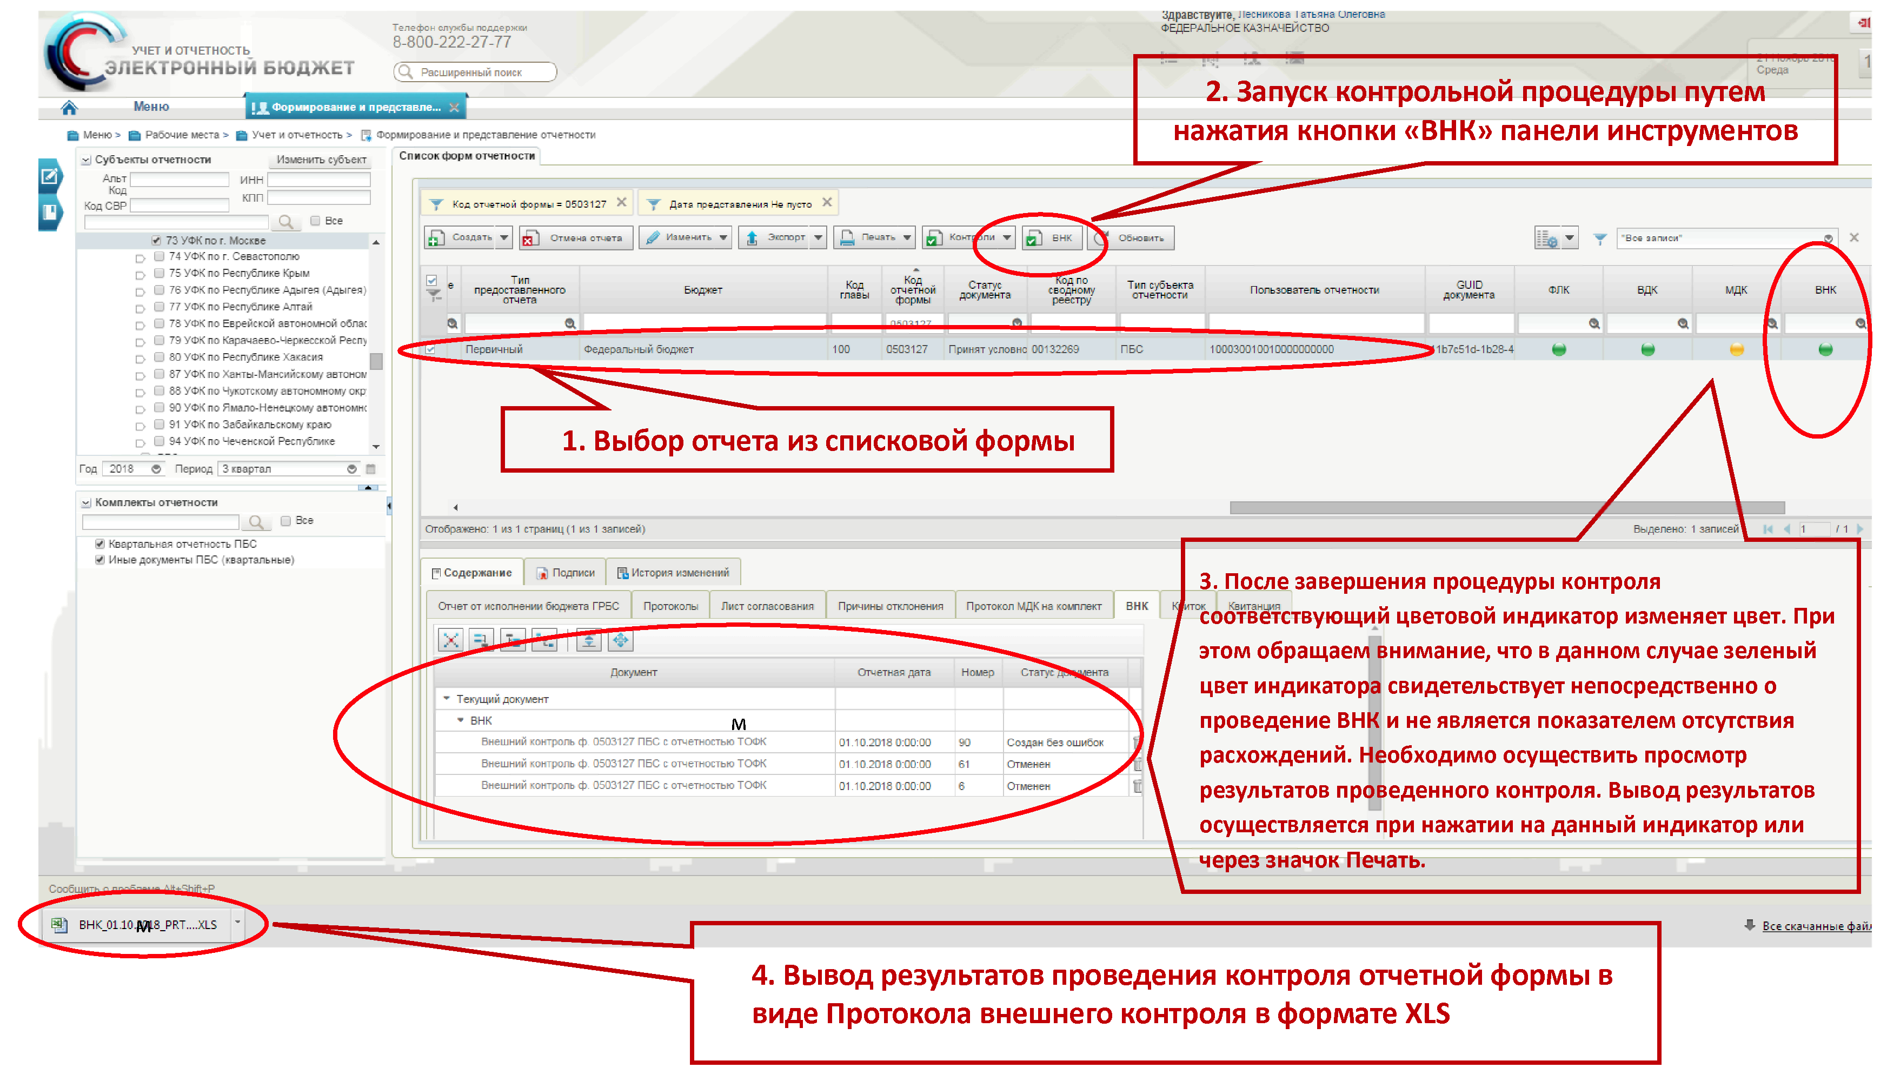Viewport: 1887px width, 1074px height.
Task: Click the Отмена отчета button
Action: tap(576, 238)
